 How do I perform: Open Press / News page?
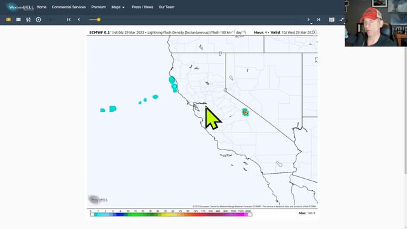click(142, 7)
